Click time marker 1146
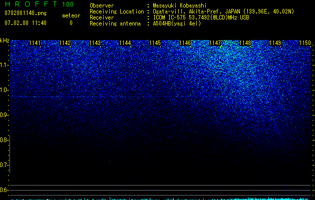The width and height of the screenshot is (315, 200). point(185,42)
